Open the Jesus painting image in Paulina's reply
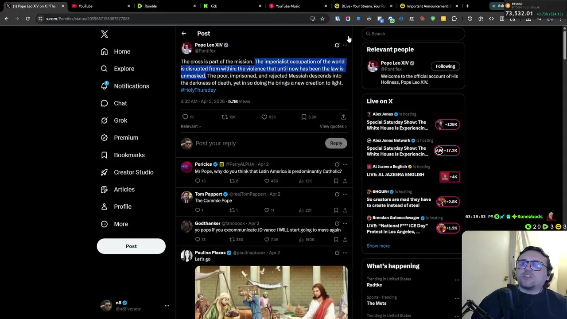Viewport: 567px width, 319px height. pyautogui.click(x=271, y=292)
